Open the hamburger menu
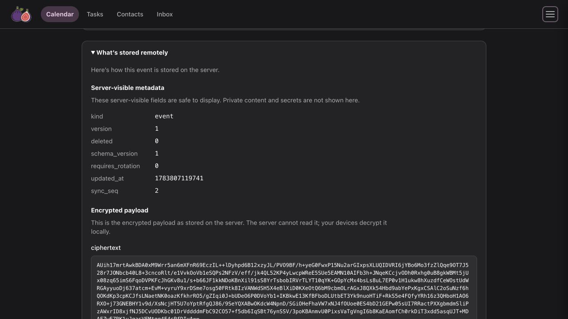This screenshot has height=319, width=568. 550,14
